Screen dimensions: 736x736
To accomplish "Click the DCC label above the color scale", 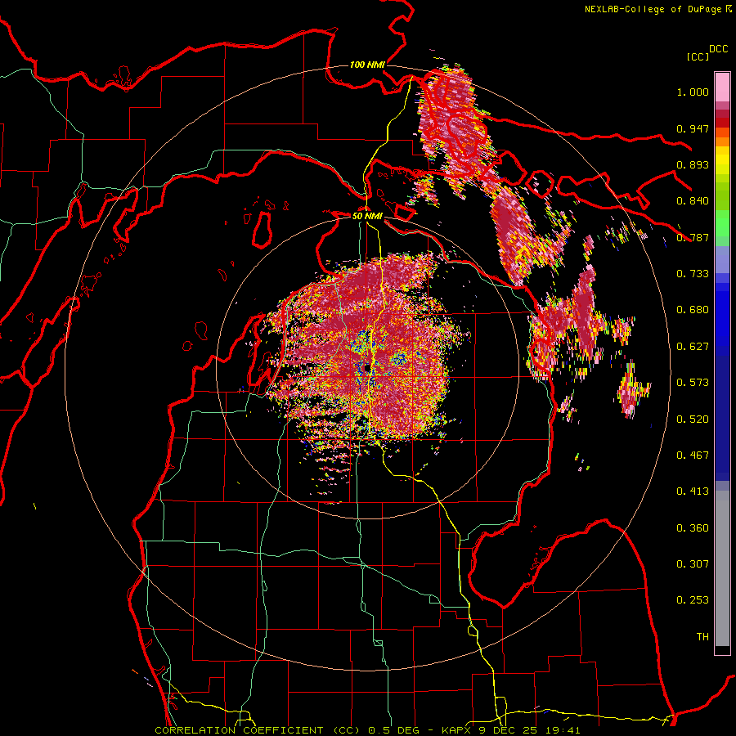I will click(718, 49).
